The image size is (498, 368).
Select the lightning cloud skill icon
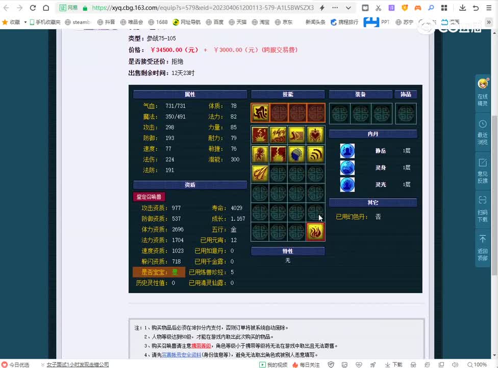[278, 135]
